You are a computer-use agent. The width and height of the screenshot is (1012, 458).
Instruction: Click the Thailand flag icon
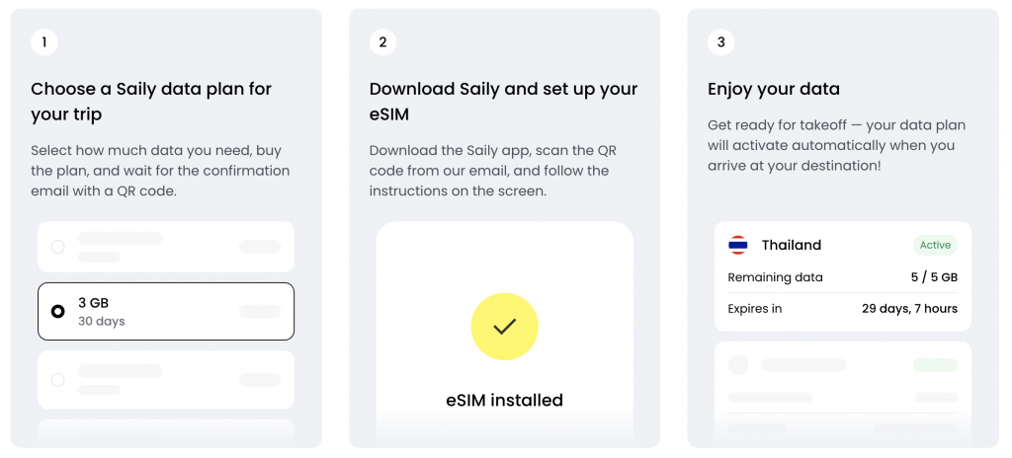737,245
